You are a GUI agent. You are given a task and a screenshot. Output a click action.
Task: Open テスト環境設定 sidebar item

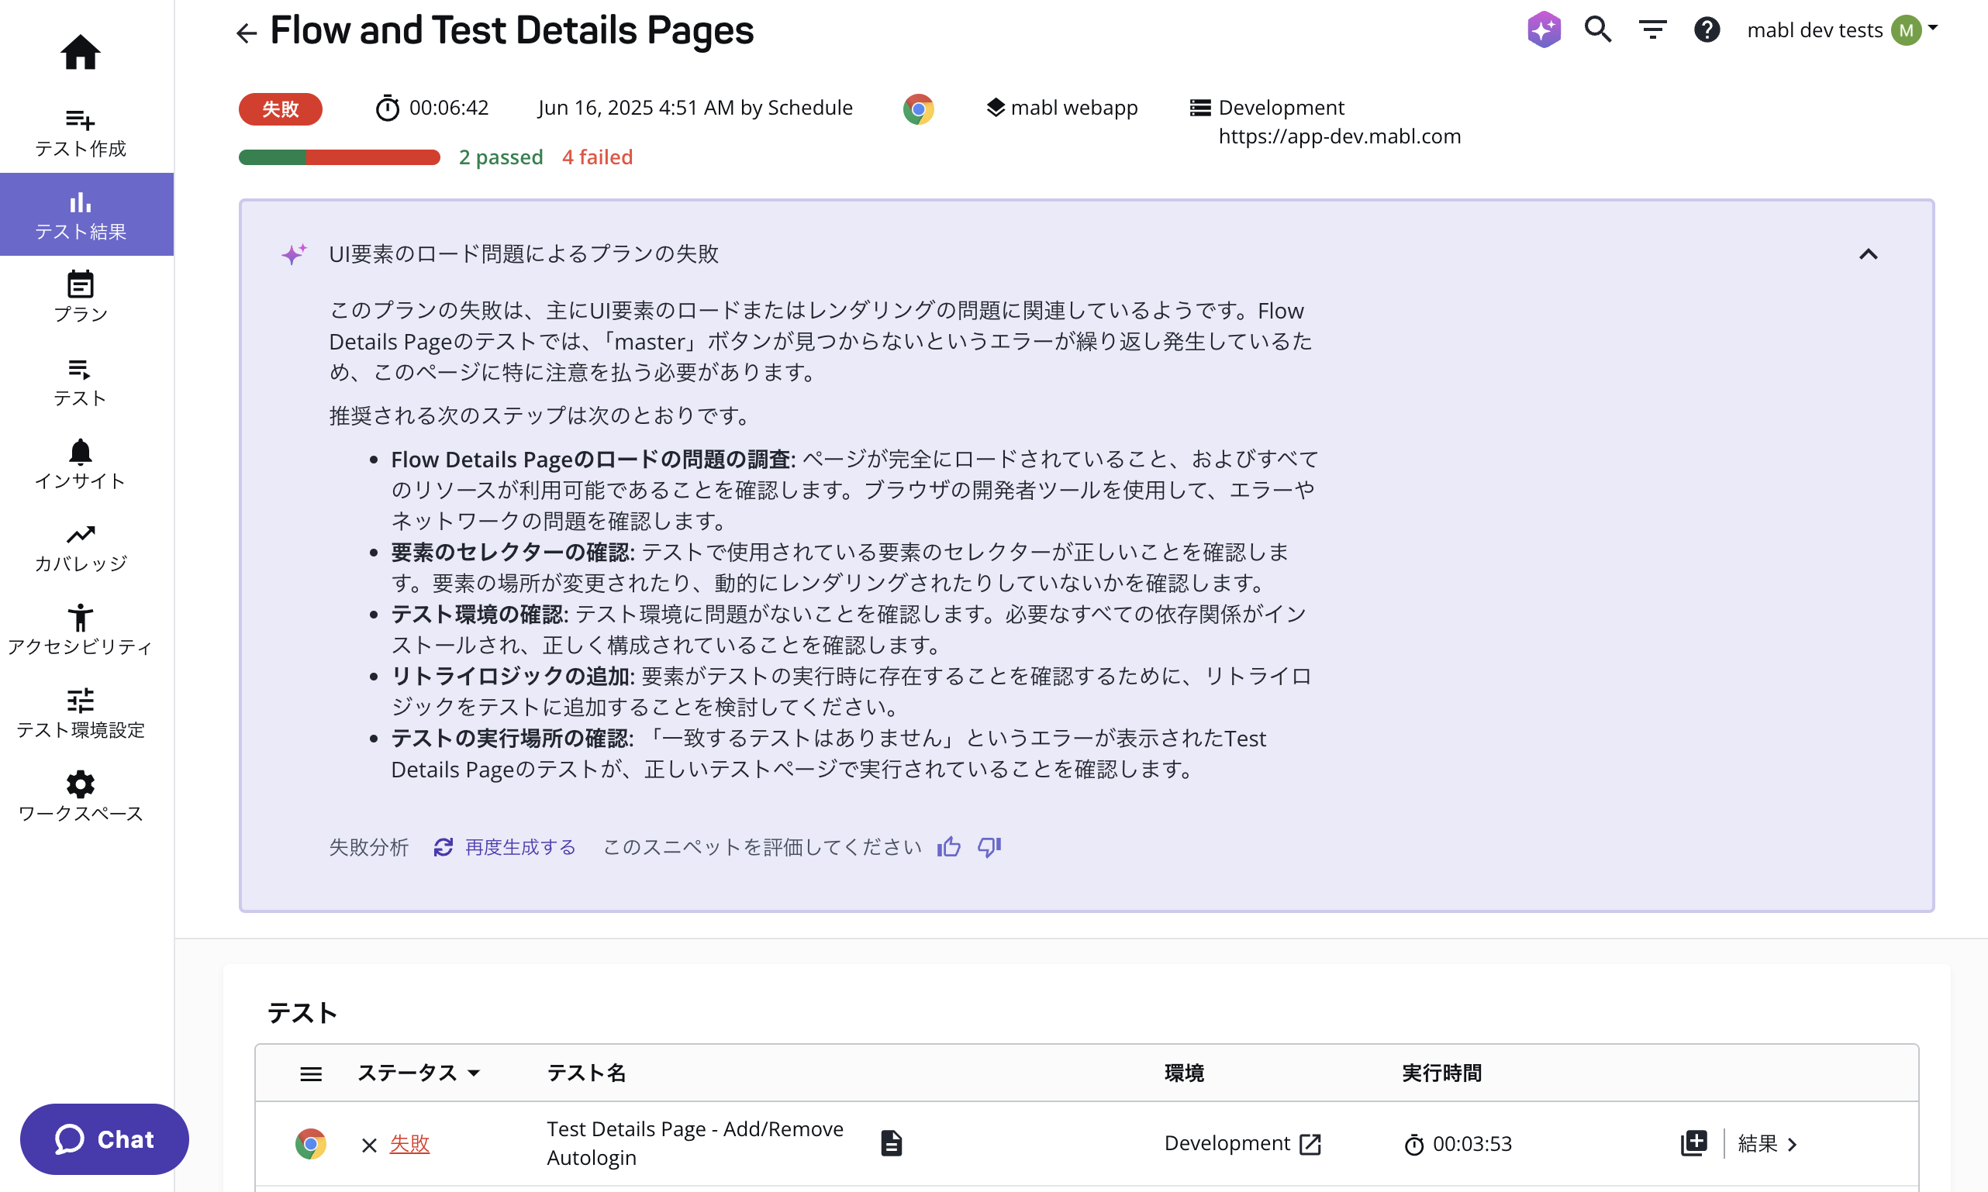(81, 713)
